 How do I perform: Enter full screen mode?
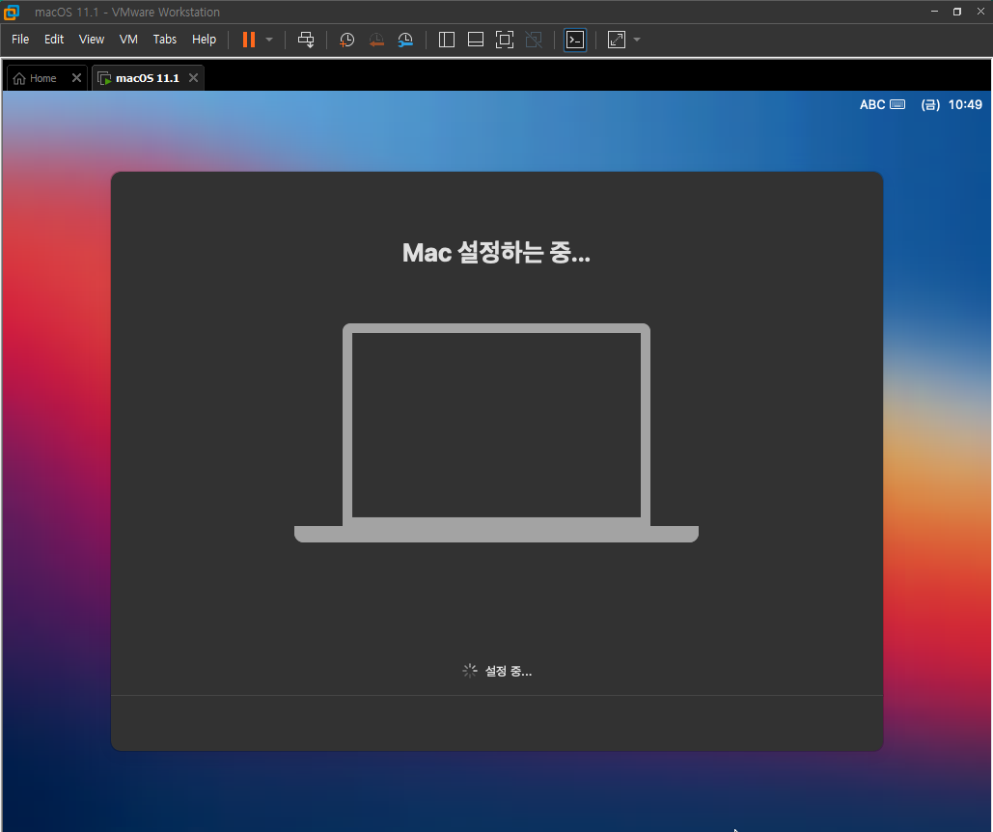coord(505,40)
